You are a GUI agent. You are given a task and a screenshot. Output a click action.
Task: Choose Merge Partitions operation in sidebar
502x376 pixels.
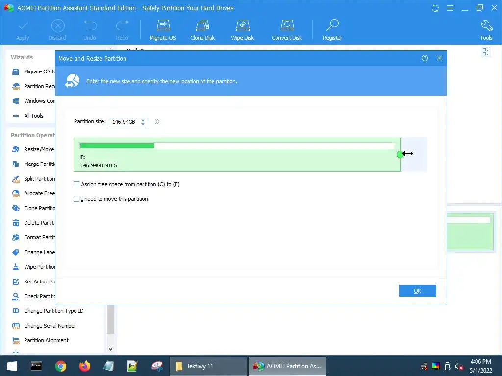pyautogui.click(x=33, y=164)
